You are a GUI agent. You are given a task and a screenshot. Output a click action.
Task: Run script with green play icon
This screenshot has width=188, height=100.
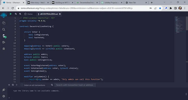11,14
